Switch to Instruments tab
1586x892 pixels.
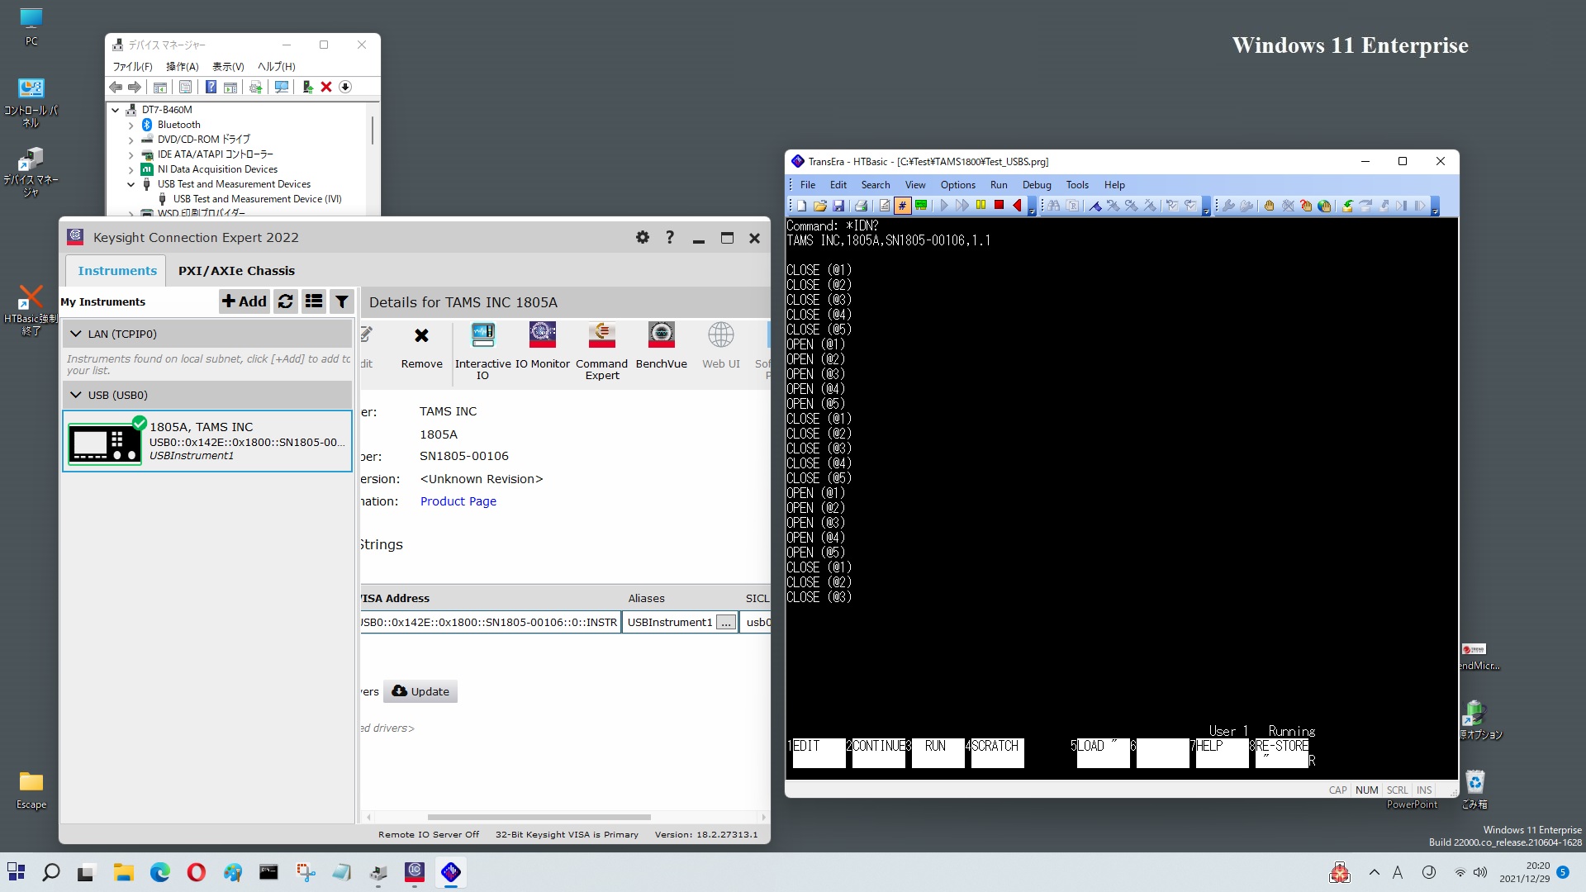coord(116,271)
